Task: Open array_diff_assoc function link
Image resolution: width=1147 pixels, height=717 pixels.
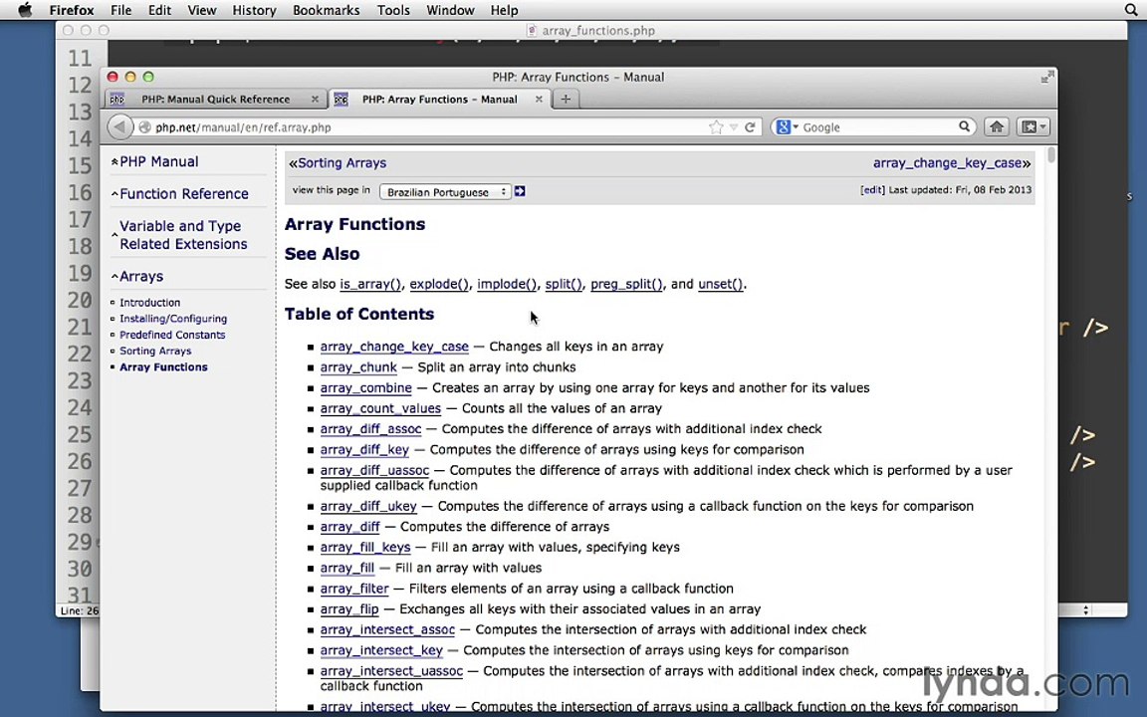Action: click(370, 429)
